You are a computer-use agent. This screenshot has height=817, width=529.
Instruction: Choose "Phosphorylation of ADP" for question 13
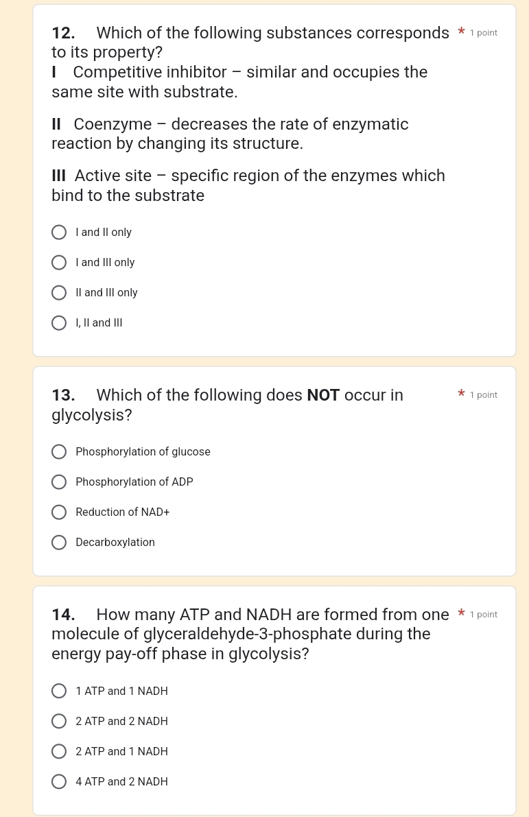[59, 482]
